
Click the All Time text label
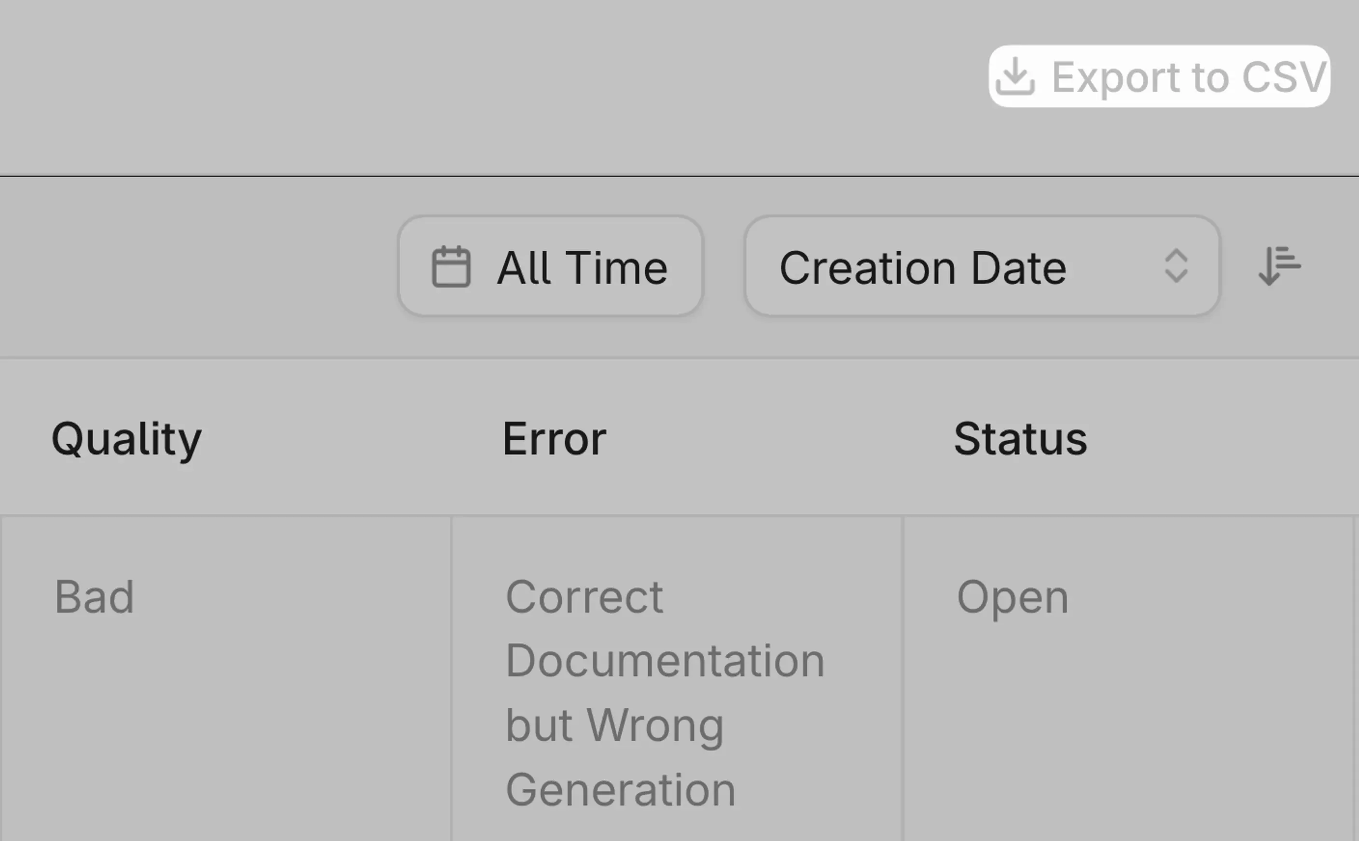(x=582, y=268)
